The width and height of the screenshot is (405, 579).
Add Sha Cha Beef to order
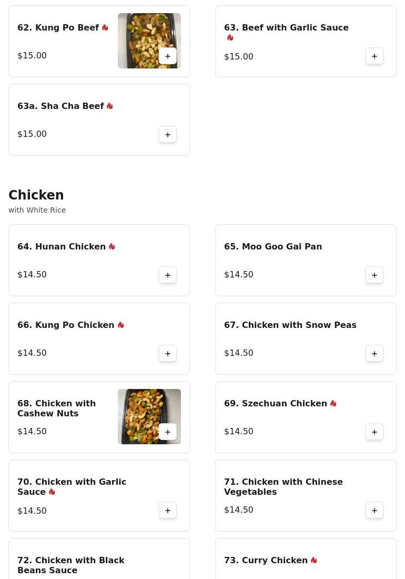[x=168, y=135]
